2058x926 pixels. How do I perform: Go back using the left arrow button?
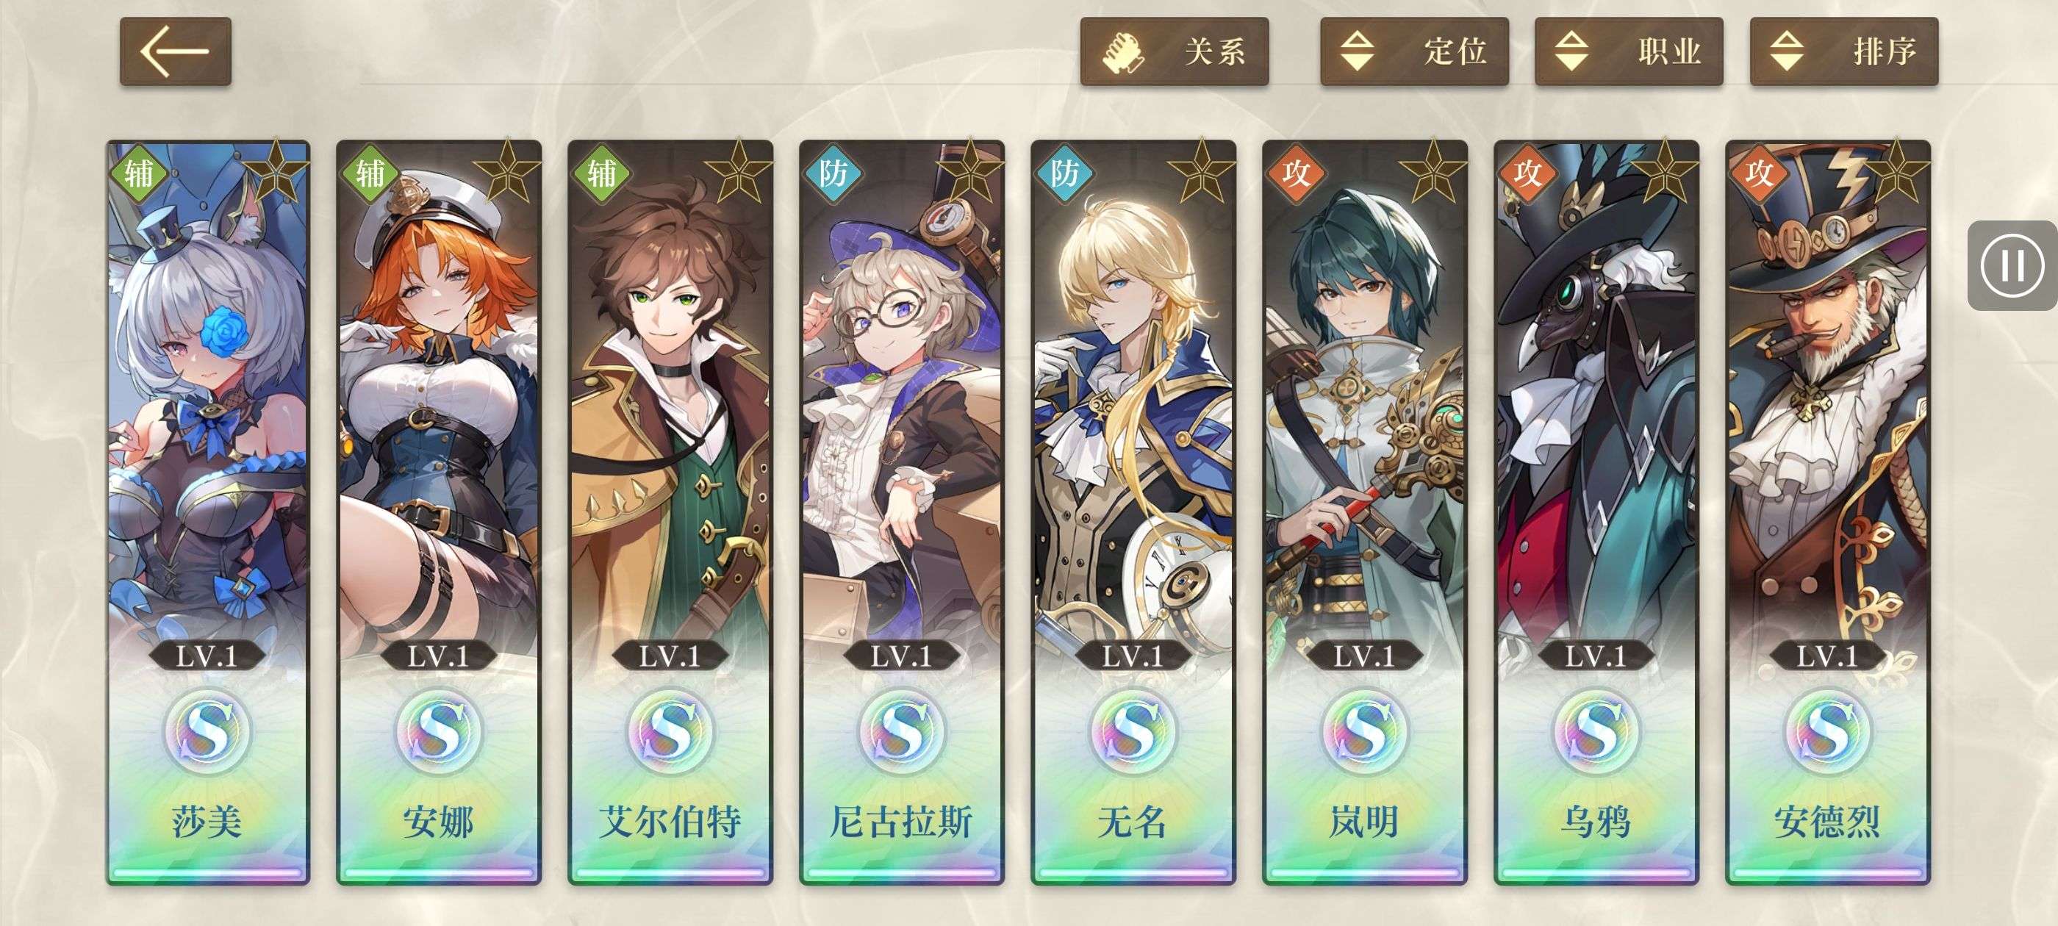click(x=175, y=51)
